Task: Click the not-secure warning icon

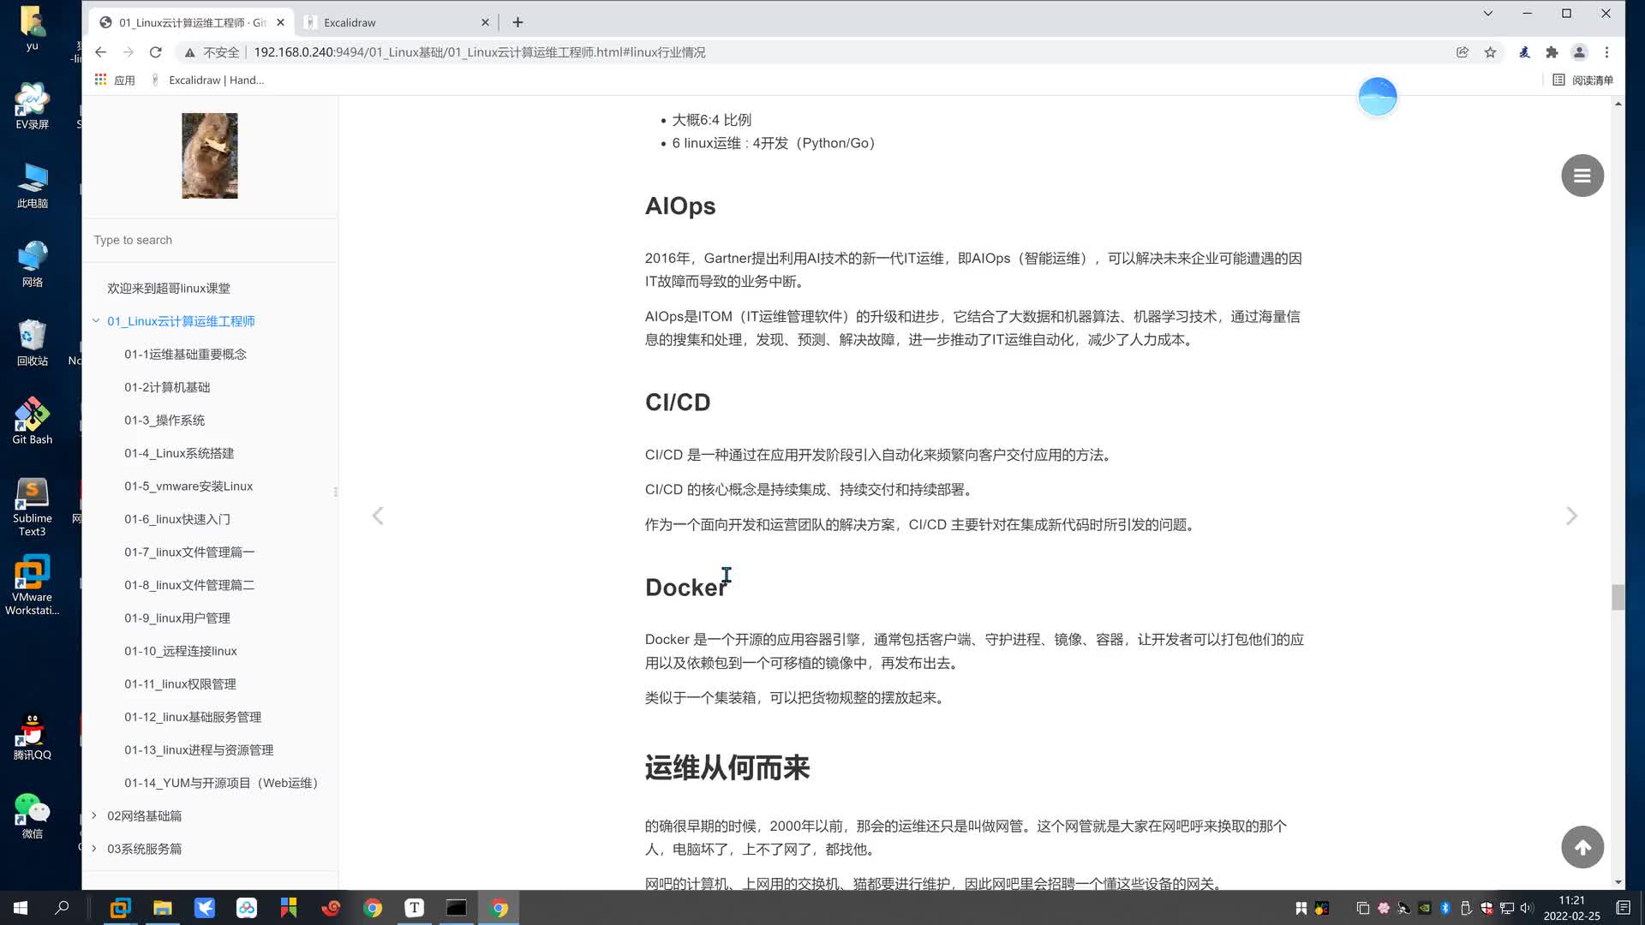Action: tap(189, 52)
